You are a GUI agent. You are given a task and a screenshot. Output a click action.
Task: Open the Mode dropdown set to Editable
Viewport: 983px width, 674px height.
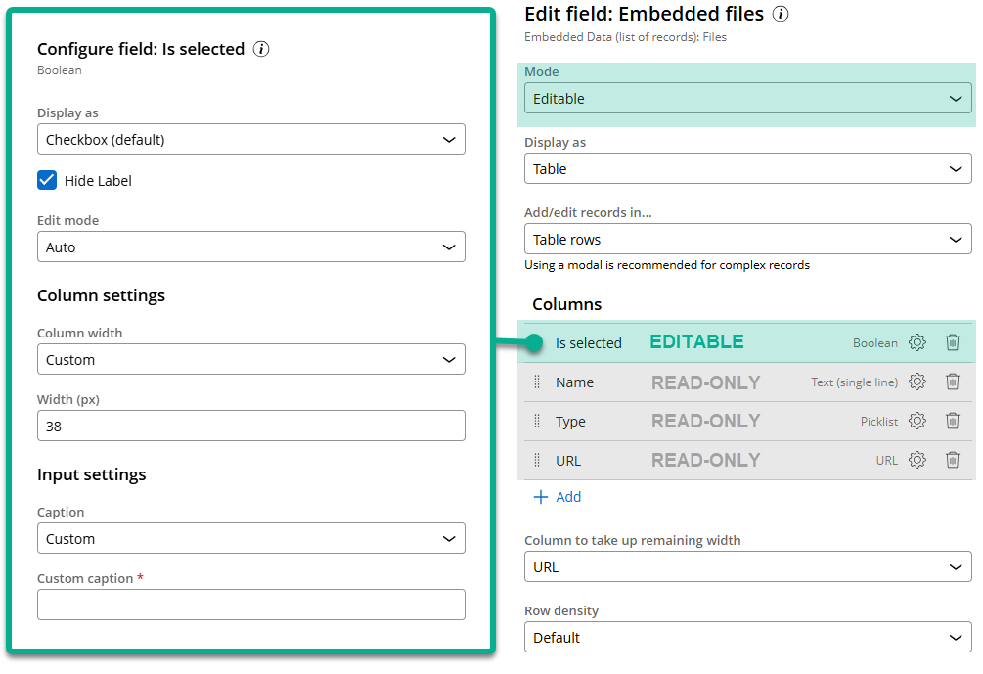(x=747, y=99)
